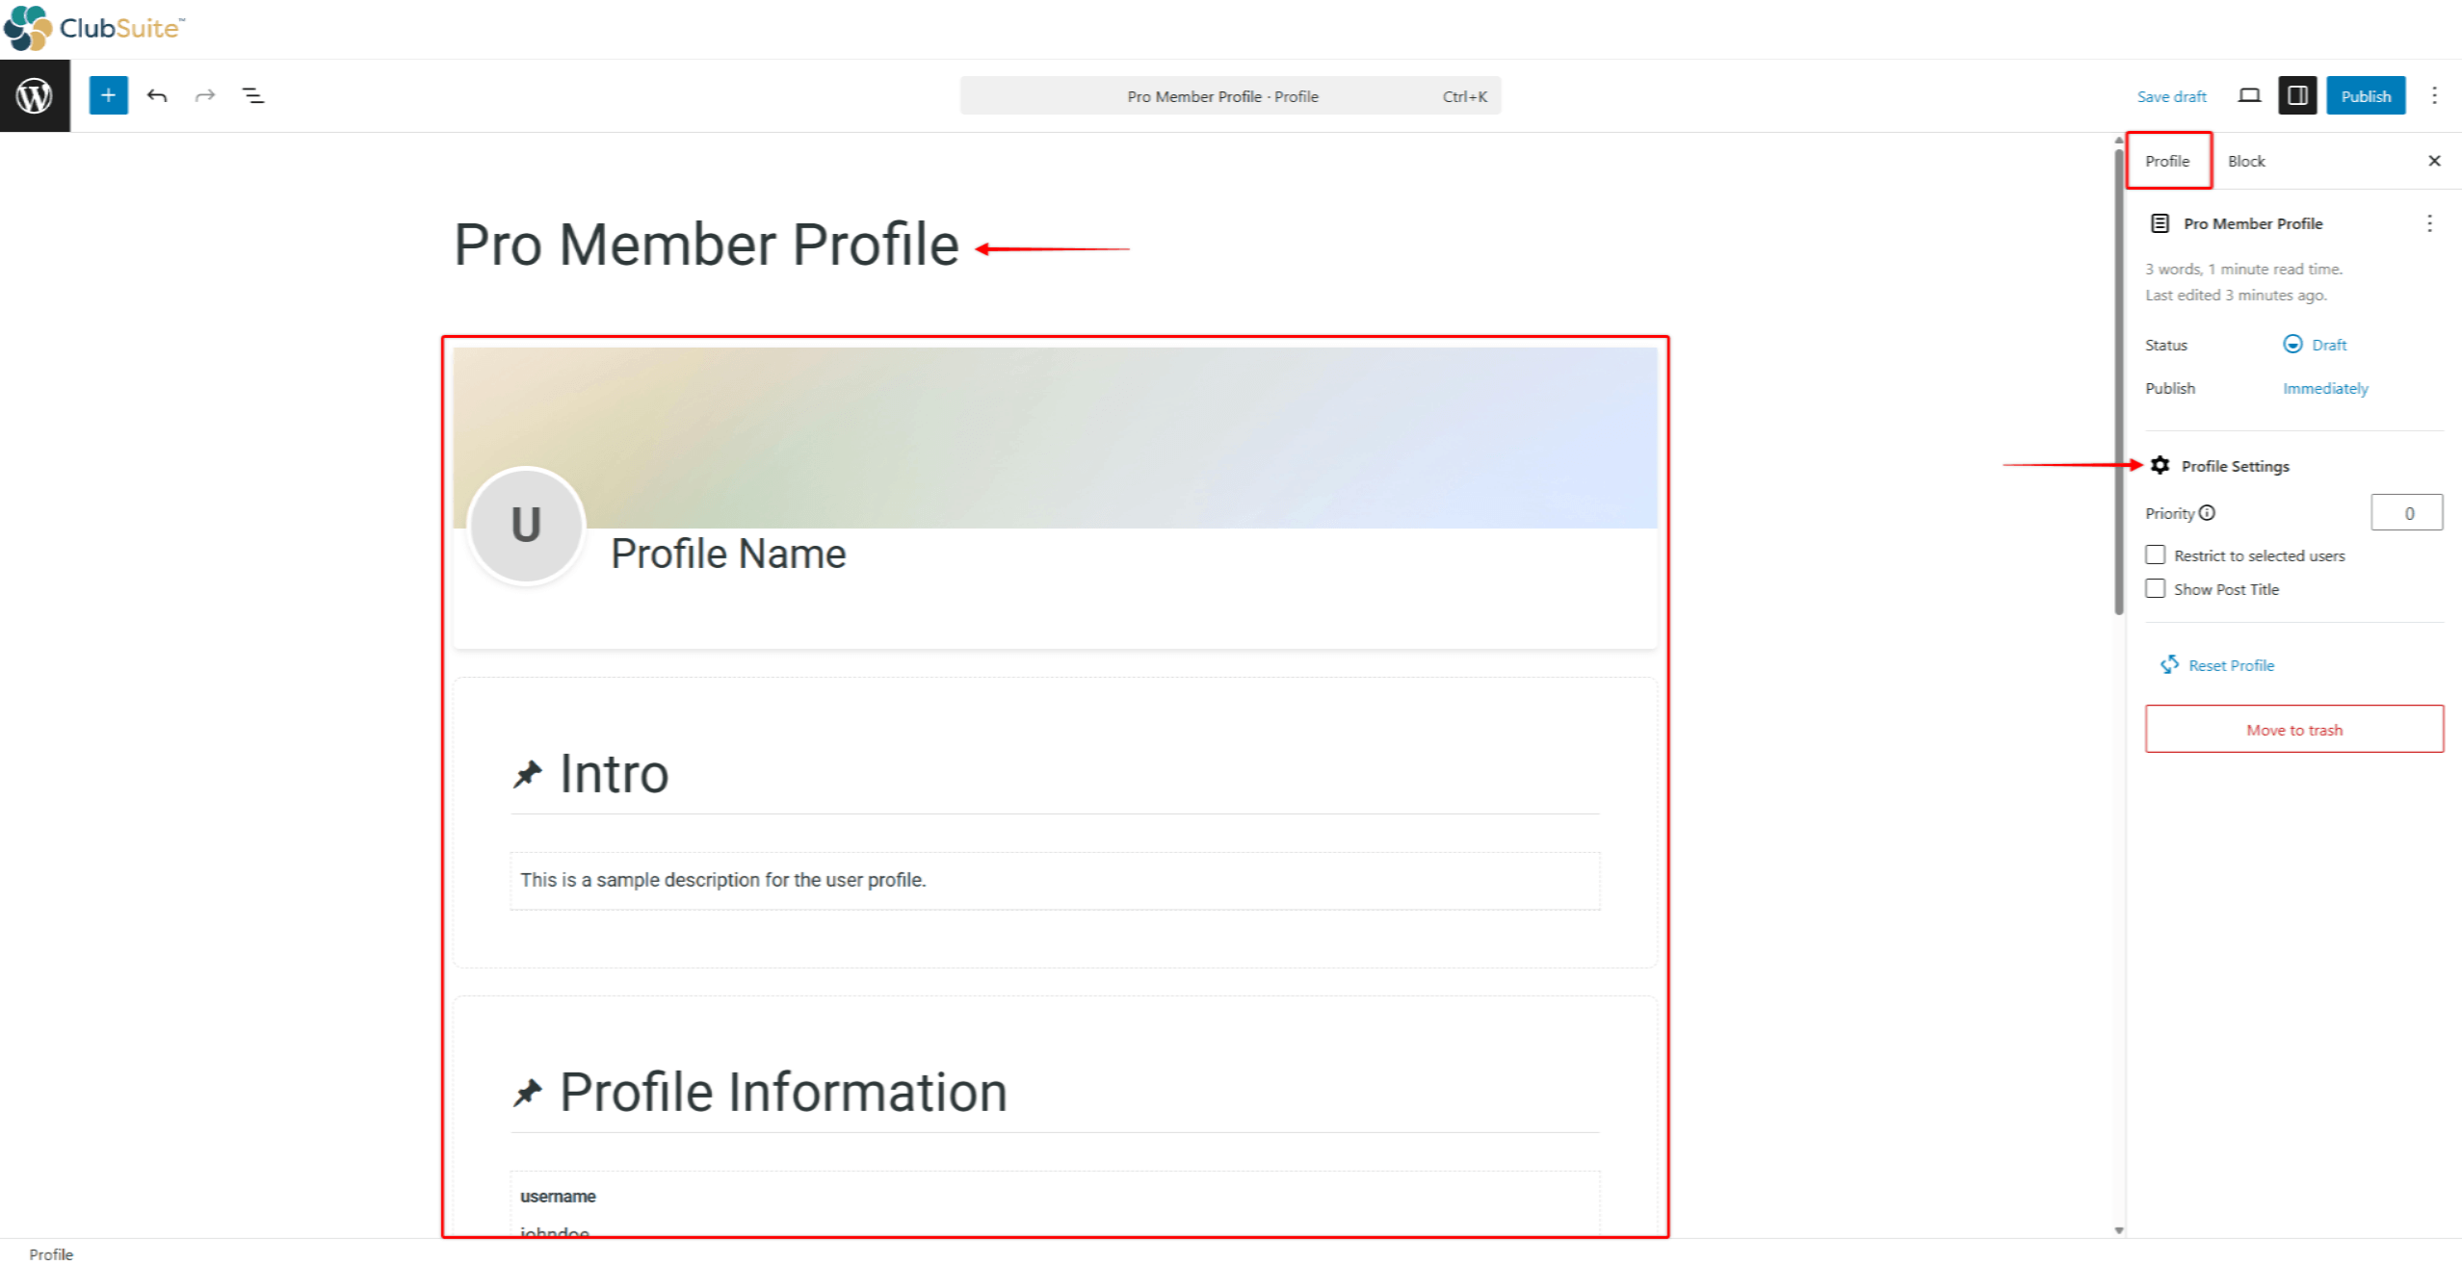Click the Publish button
Viewport: 2462px width, 1266px height.
(x=2367, y=95)
